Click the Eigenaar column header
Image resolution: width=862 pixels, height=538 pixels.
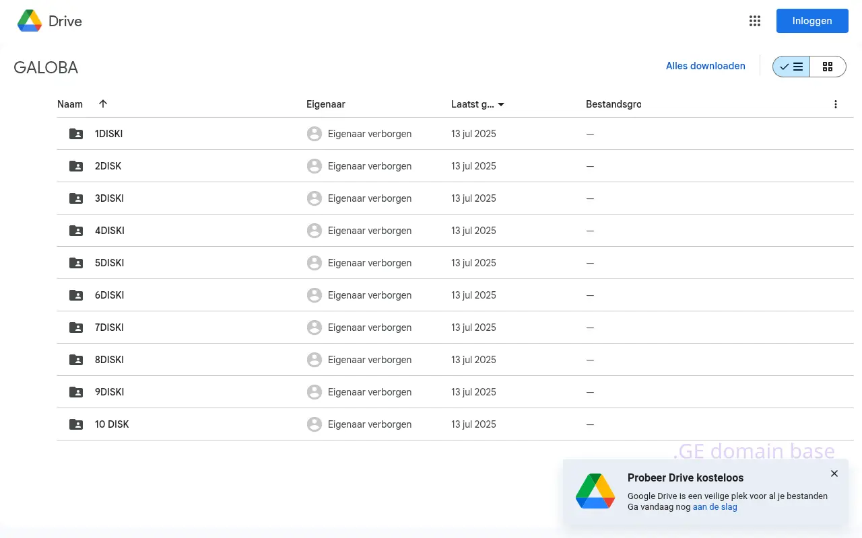326,104
